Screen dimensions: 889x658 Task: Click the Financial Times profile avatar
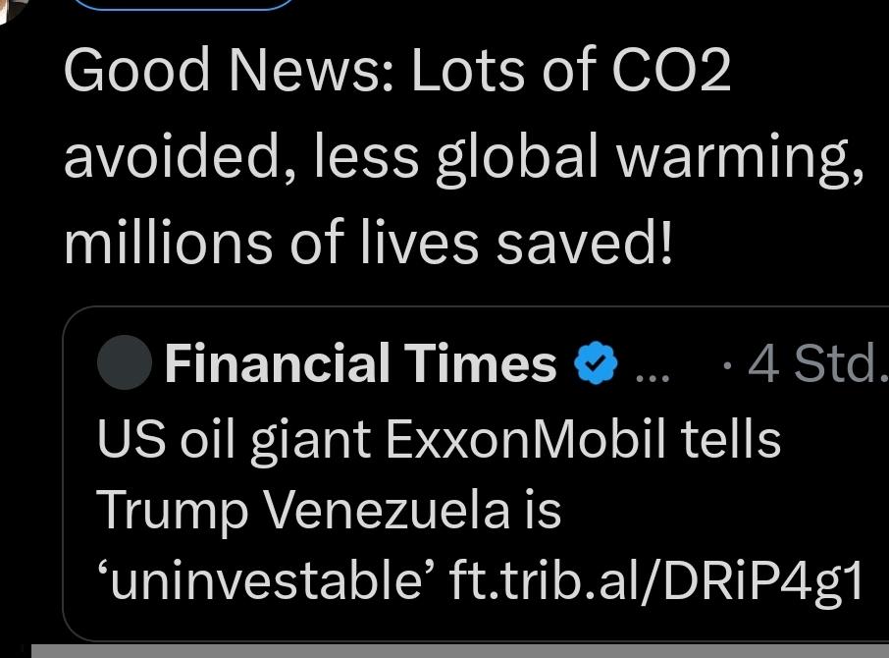pos(125,364)
